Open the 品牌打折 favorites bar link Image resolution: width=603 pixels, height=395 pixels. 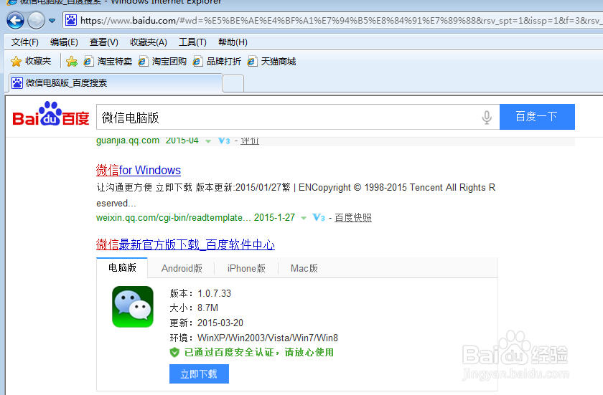click(218, 62)
